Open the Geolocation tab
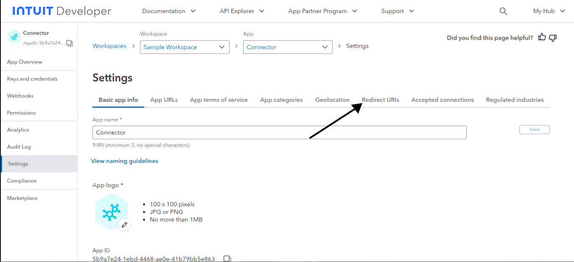The image size is (574, 262). [x=332, y=100]
